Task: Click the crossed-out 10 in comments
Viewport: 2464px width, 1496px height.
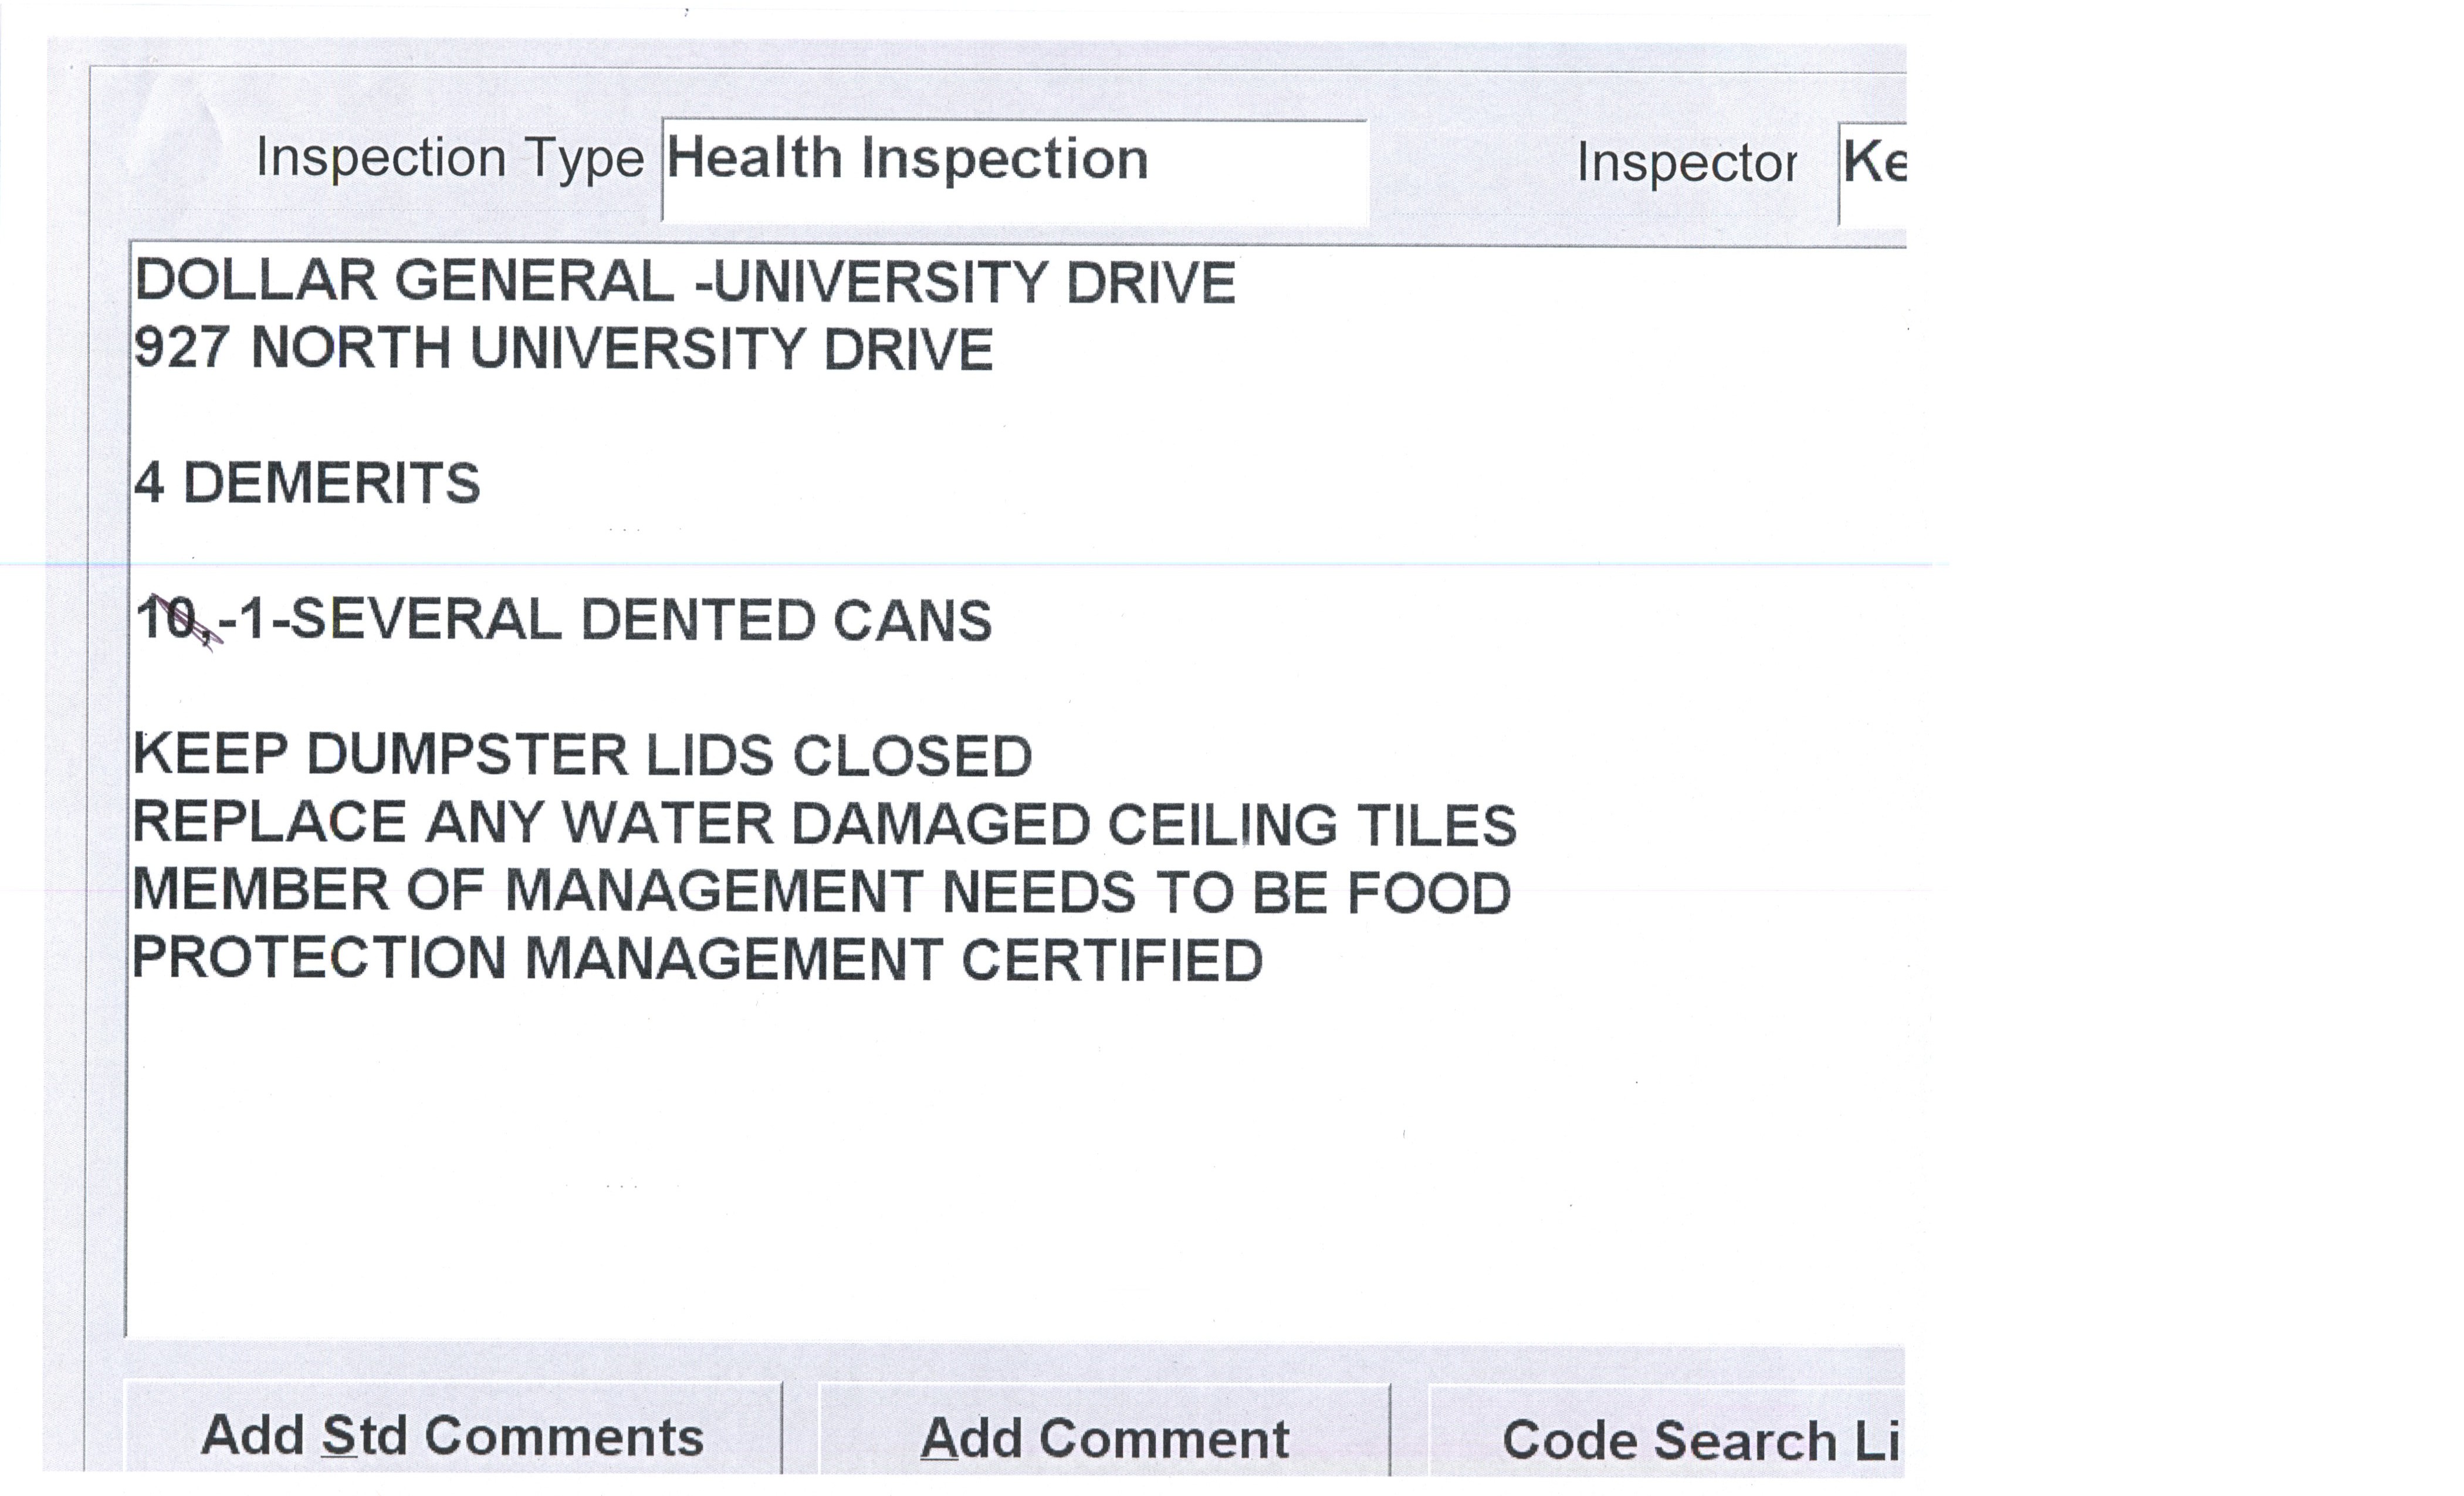Action: [x=167, y=619]
